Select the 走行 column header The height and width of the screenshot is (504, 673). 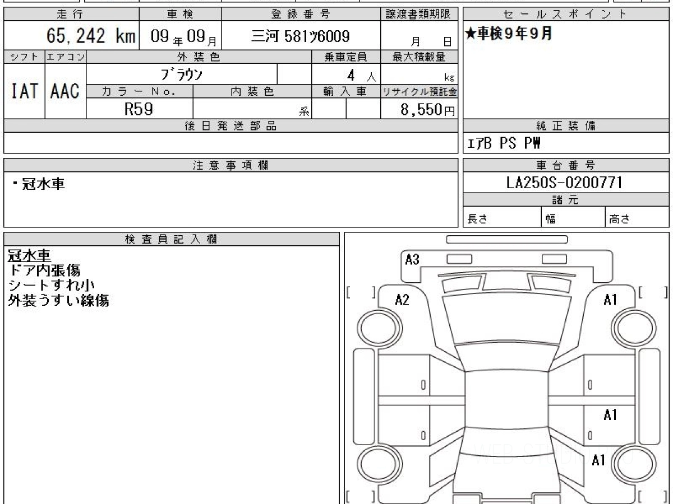71,15
